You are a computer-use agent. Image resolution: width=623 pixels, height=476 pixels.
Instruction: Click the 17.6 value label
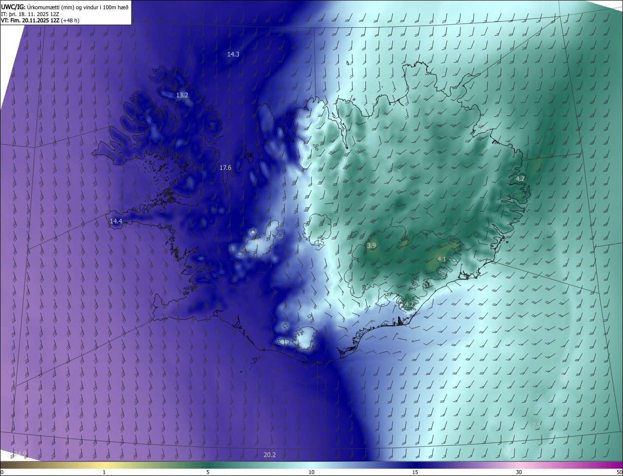[225, 167]
